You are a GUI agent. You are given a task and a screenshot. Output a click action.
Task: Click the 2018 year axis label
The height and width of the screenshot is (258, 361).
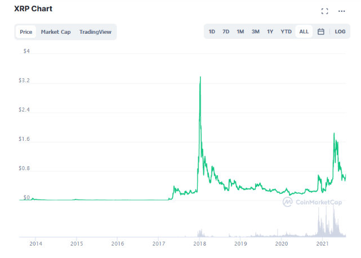tap(199, 244)
